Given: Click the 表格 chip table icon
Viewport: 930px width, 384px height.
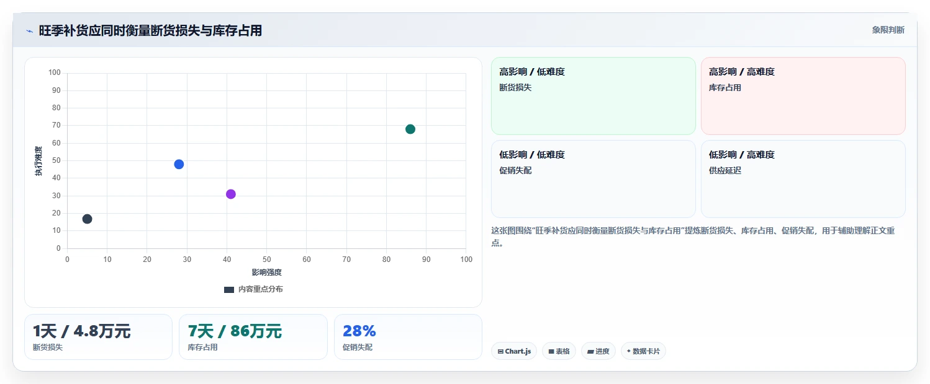Looking at the screenshot, I should (551, 351).
